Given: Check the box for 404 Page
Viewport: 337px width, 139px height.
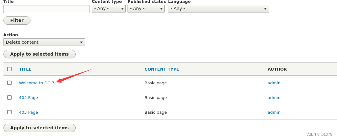Looking at the screenshot, I should pyautogui.click(x=9, y=97).
